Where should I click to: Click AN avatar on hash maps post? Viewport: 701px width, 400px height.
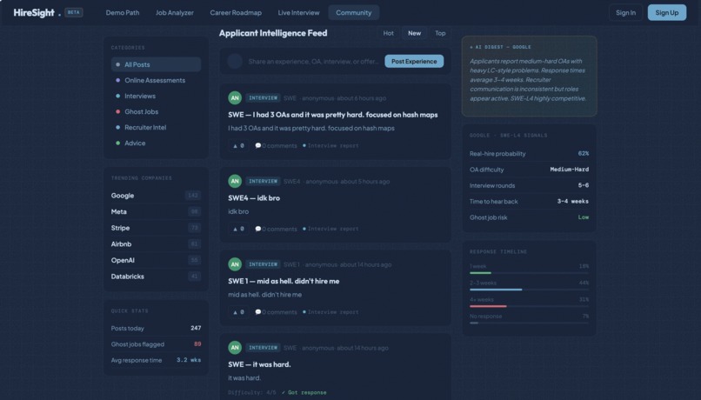(x=235, y=98)
